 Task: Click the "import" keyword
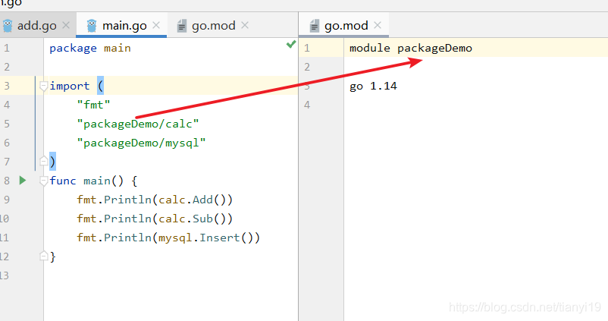70,86
